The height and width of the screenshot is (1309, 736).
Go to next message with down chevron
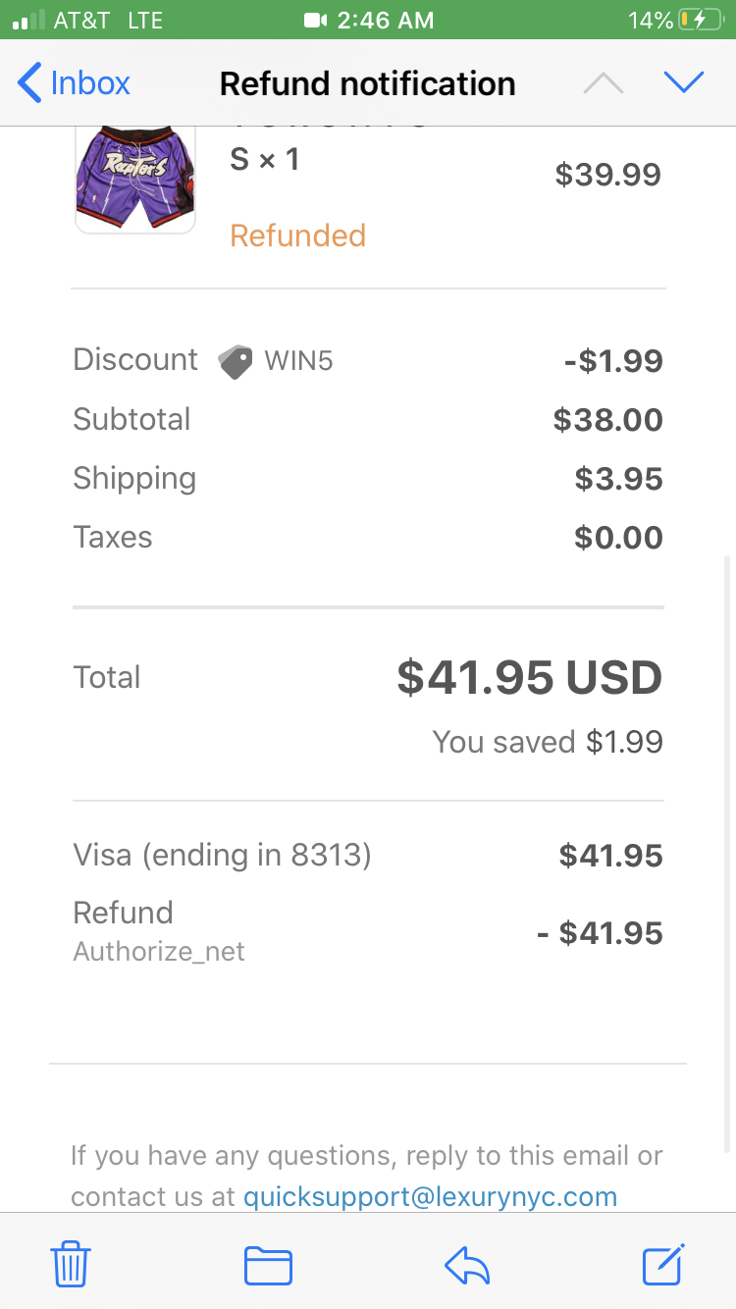coord(684,83)
